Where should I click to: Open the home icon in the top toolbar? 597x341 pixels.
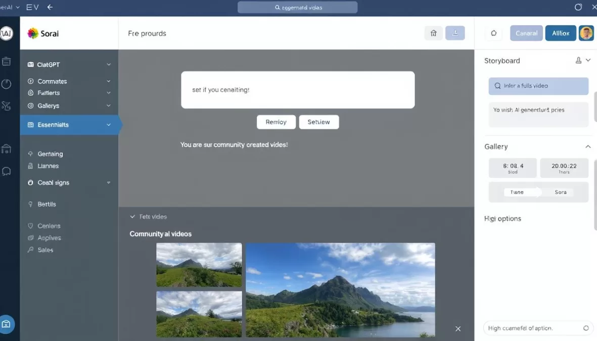click(x=433, y=32)
